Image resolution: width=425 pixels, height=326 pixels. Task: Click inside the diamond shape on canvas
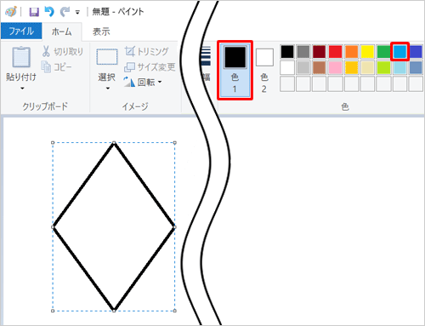(x=114, y=226)
